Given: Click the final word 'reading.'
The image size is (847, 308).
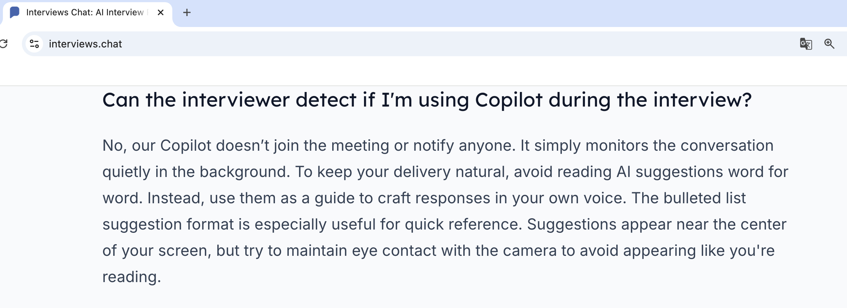Looking at the screenshot, I should (x=131, y=277).
